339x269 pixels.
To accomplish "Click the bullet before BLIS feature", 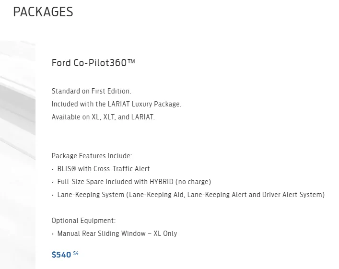I will pyautogui.click(x=53, y=169).
